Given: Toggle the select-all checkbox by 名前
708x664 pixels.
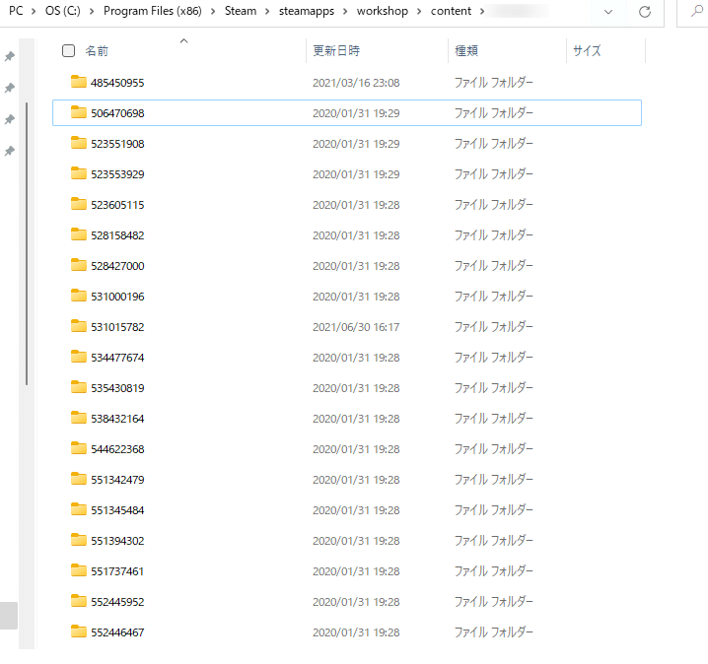Looking at the screenshot, I should click(68, 51).
